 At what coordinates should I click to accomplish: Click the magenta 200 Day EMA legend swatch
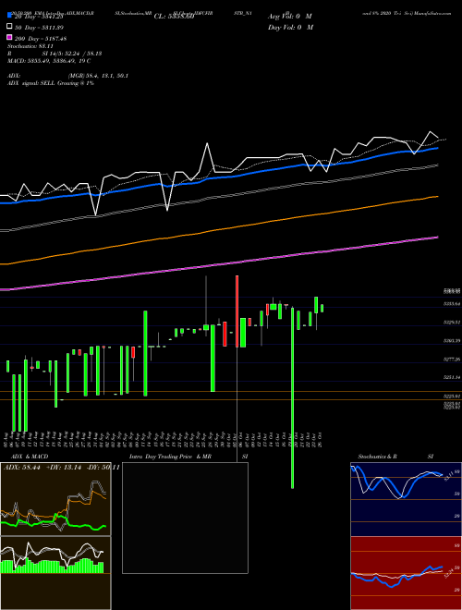9,38
